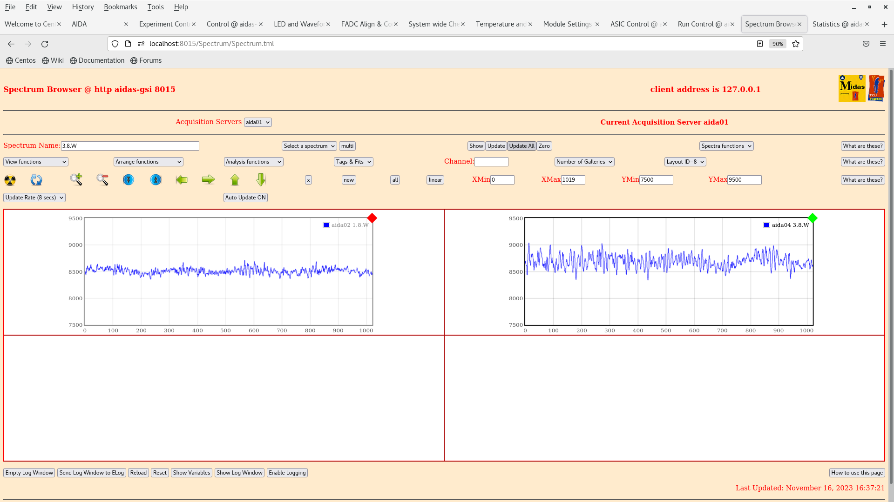Open the Acquisition Servers aida01 dropdown

coord(257,122)
